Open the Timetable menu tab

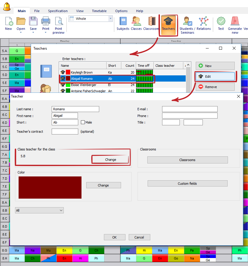tap(99, 11)
